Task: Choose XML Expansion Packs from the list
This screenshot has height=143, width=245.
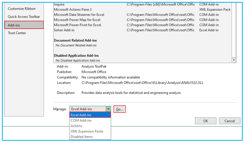Action: [x=90, y=131]
